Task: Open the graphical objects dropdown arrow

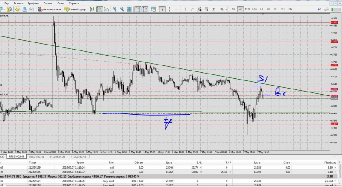Action: (226, 9)
